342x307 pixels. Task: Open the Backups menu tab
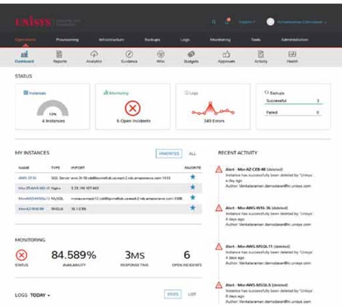click(152, 40)
